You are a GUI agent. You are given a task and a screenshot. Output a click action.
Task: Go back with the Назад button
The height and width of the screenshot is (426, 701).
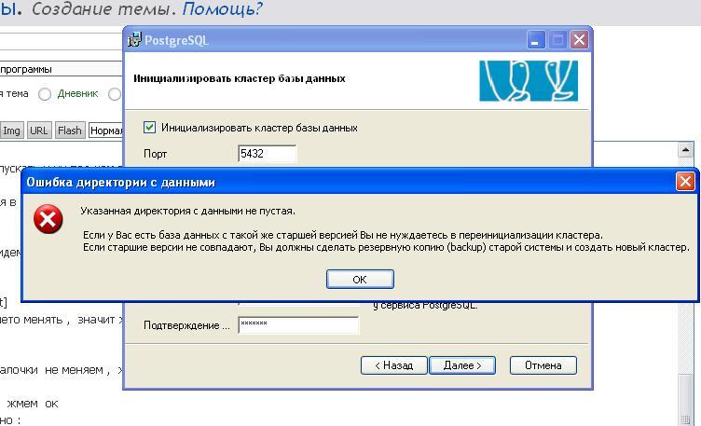(394, 365)
